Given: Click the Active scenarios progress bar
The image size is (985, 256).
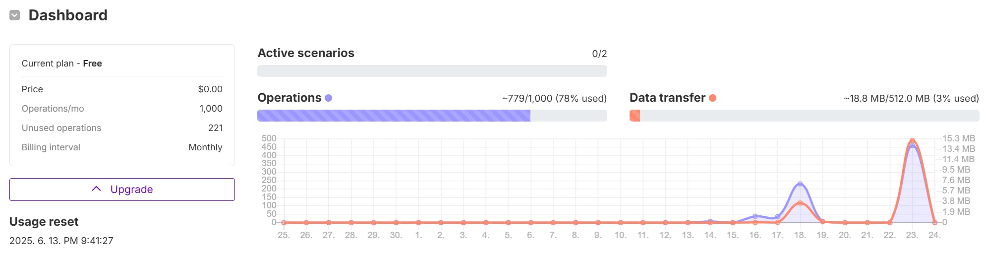Looking at the screenshot, I should click(432, 71).
